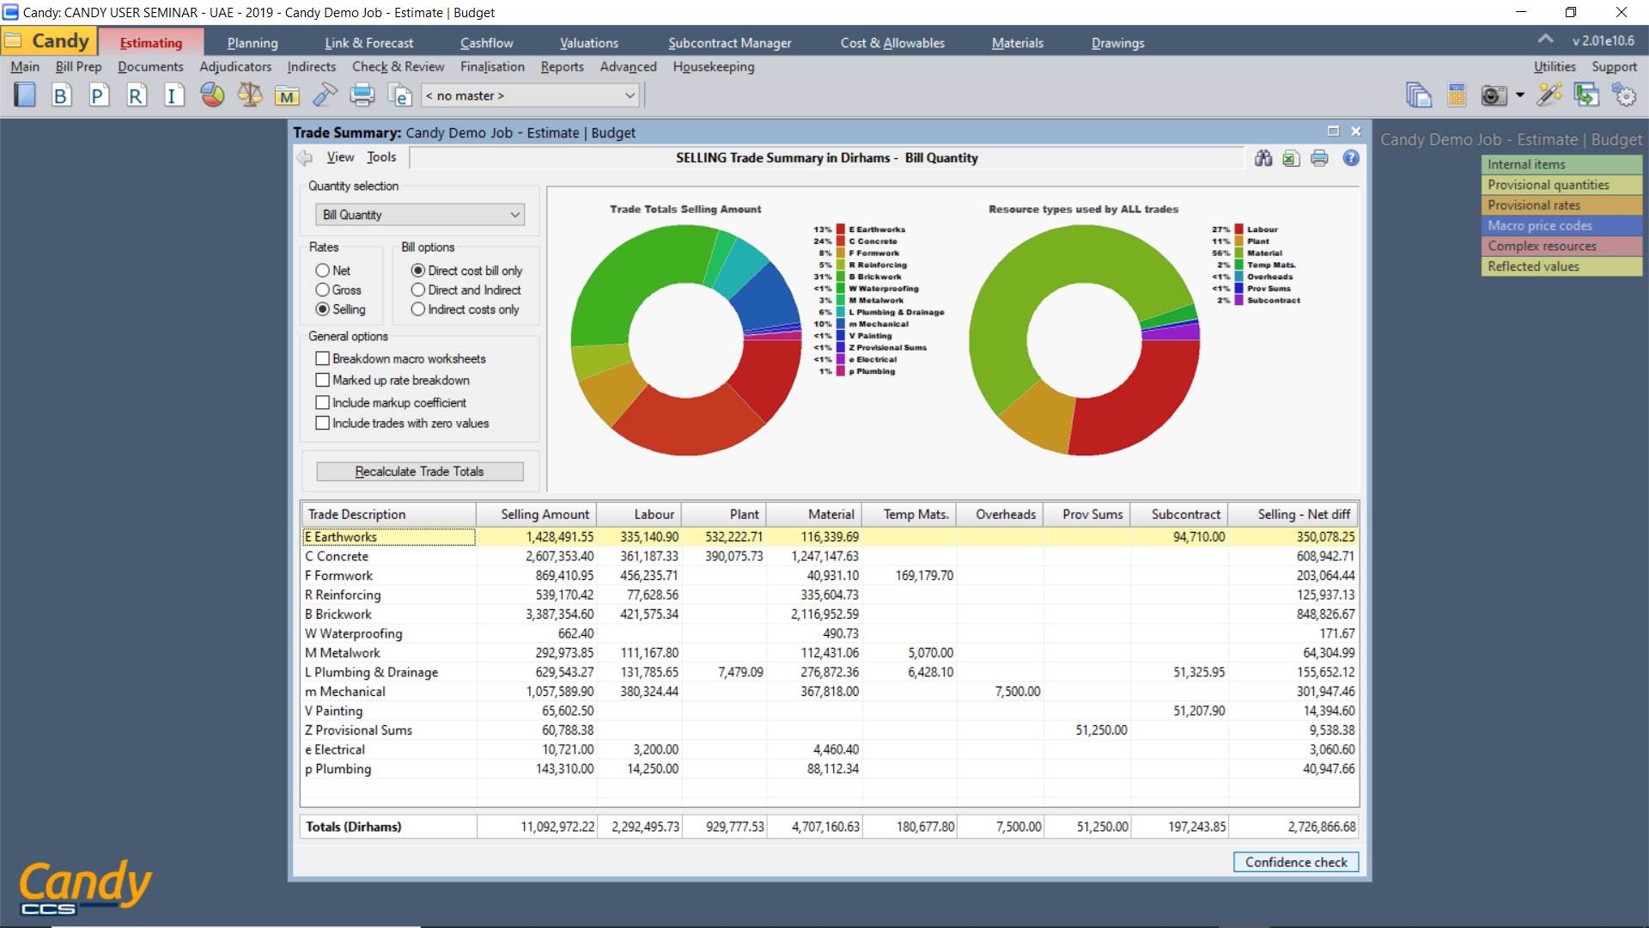Image resolution: width=1649 pixels, height=928 pixels.
Task: Select the Gross rates radio button
Action: [x=323, y=290]
